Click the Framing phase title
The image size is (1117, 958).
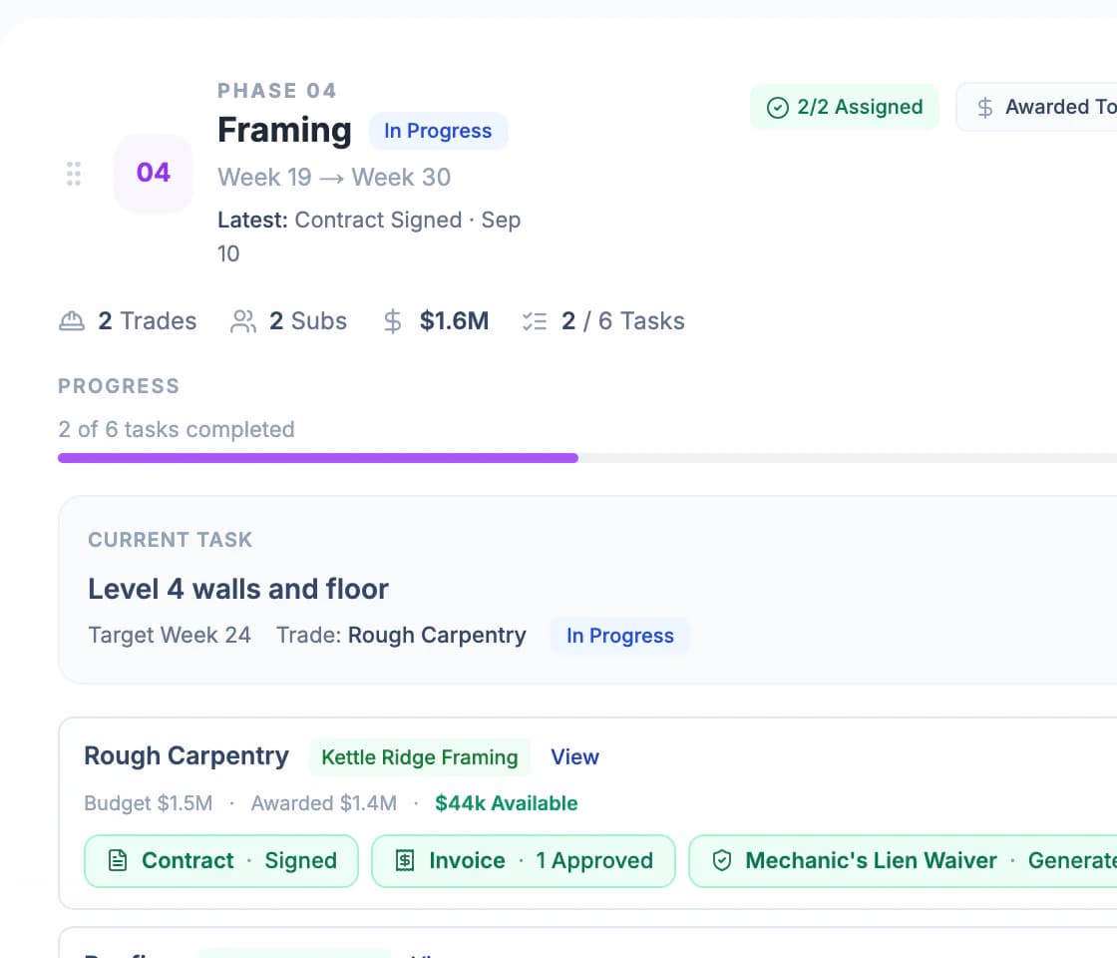(x=284, y=131)
